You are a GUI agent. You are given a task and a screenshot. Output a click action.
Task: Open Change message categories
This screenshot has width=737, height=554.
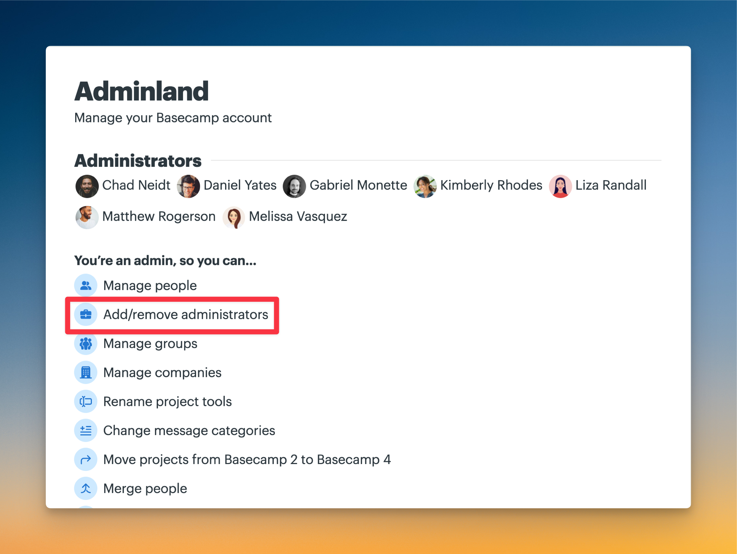point(189,430)
